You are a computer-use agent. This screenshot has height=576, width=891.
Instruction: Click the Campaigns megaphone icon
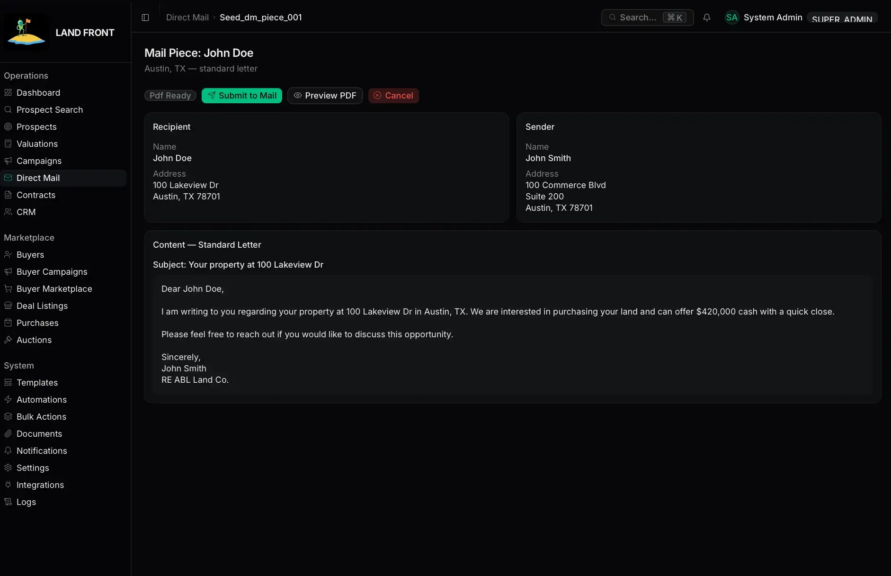(8, 161)
